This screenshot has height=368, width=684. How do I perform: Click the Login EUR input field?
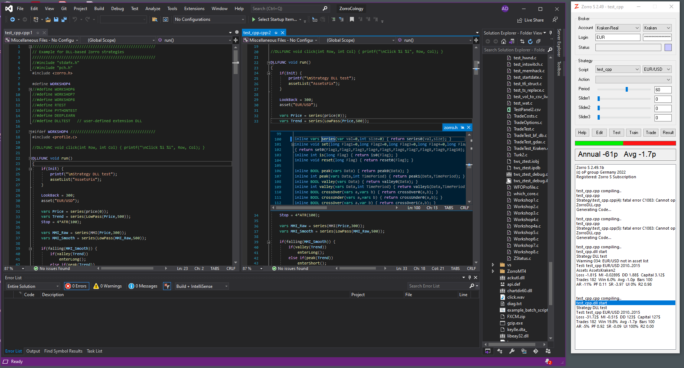click(617, 37)
